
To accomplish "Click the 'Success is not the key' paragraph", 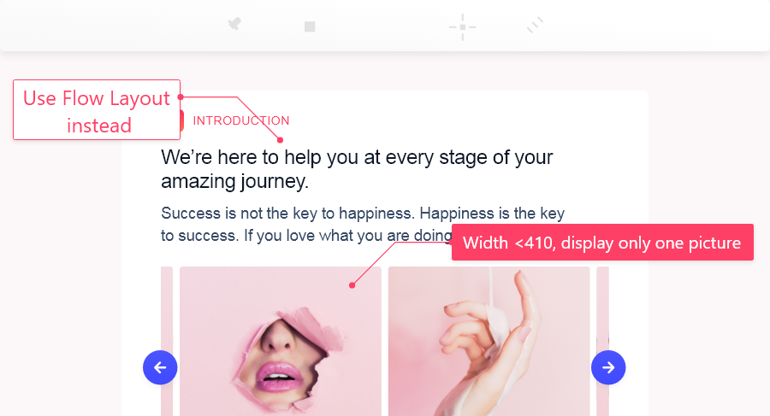I will [x=363, y=224].
